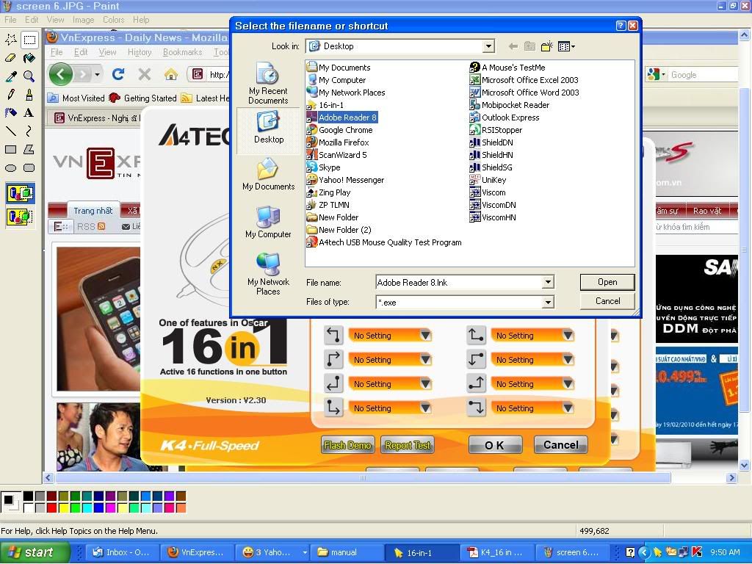Click the Report Test button
Screen dimensions: 752x564
point(407,445)
